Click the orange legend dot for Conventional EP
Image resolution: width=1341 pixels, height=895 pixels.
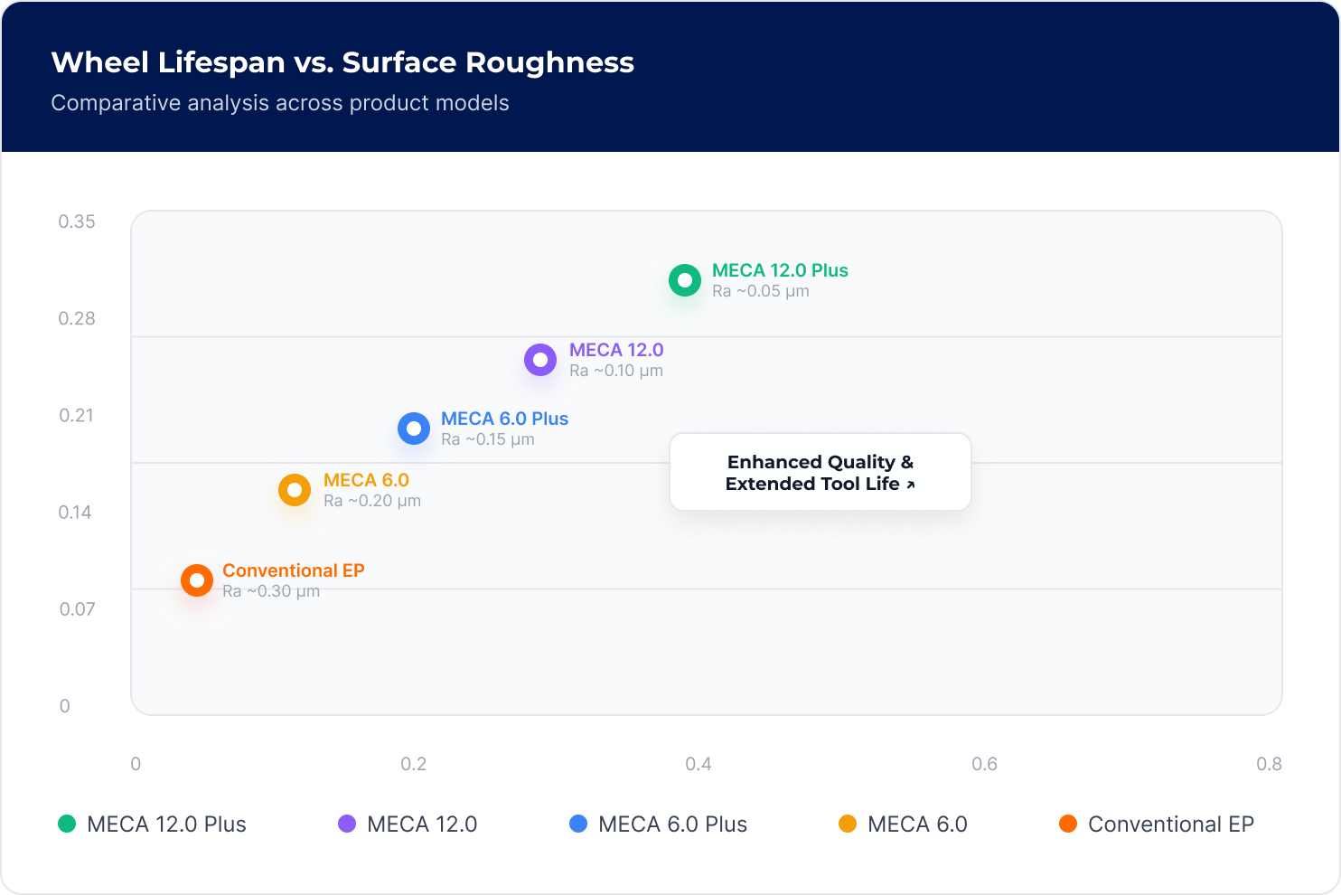(x=1068, y=824)
